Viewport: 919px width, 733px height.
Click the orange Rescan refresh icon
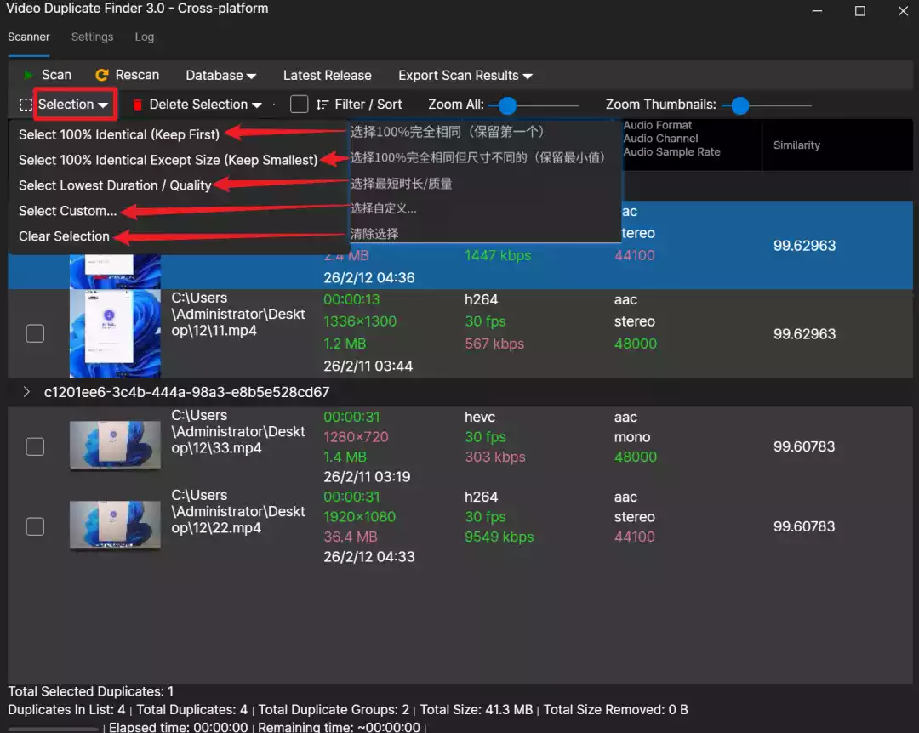pos(102,75)
